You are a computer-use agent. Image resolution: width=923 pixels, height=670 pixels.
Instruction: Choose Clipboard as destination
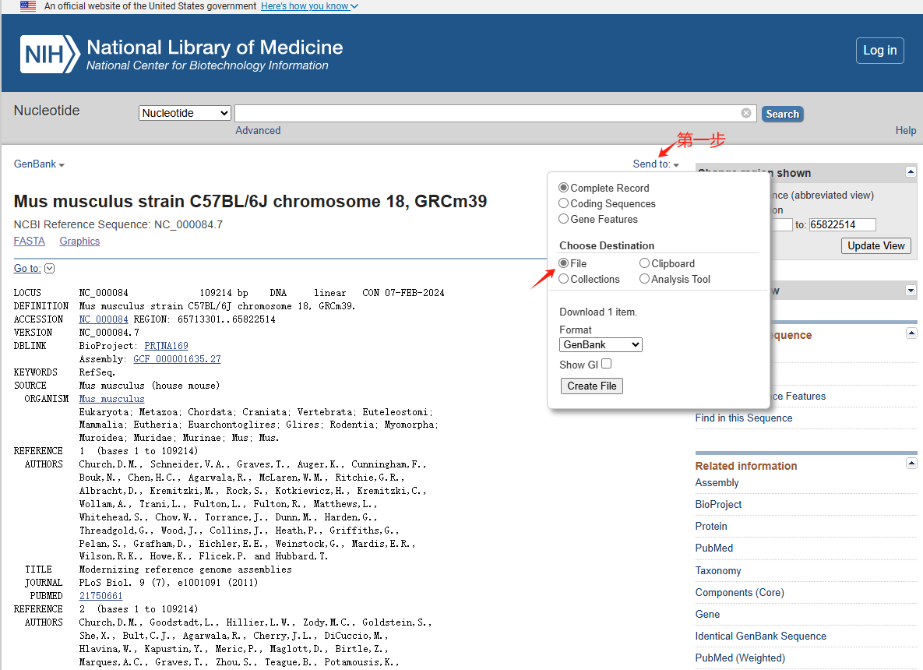click(x=645, y=263)
